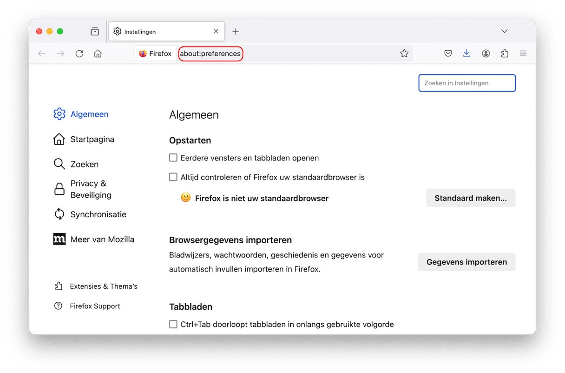This screenshot has width=565, height=373.
Task: Click the sad face emoji icon
Action: point(185,198)
